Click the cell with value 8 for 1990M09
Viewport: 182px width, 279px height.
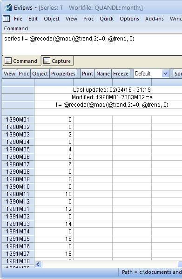[x=54, y=179]
